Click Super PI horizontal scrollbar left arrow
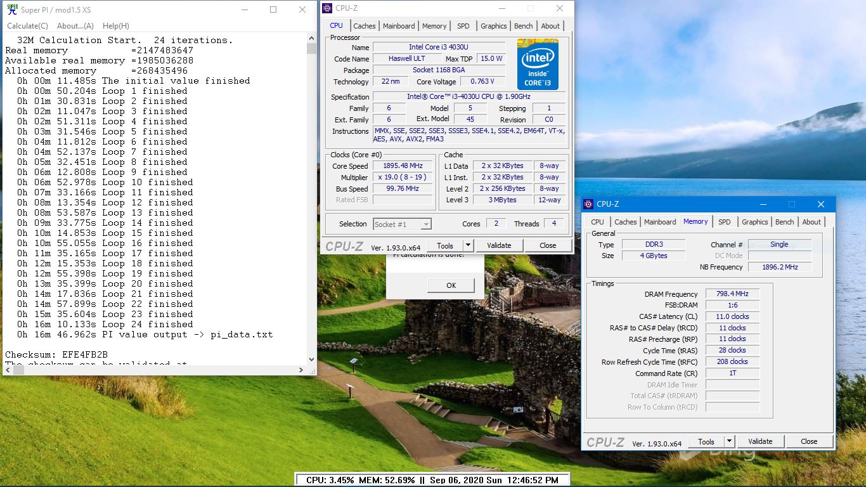Image resolution: width=866 pixels, height=487 pixels. pos(8,370)
